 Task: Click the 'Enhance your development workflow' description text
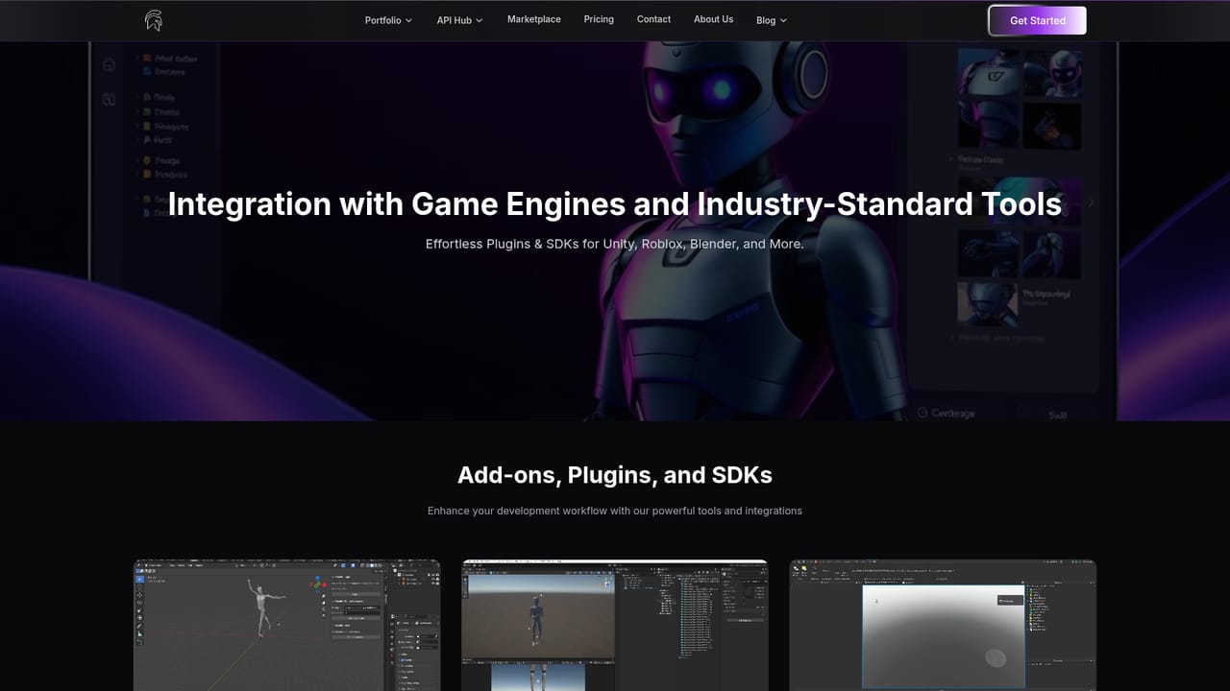pos(615,511)
